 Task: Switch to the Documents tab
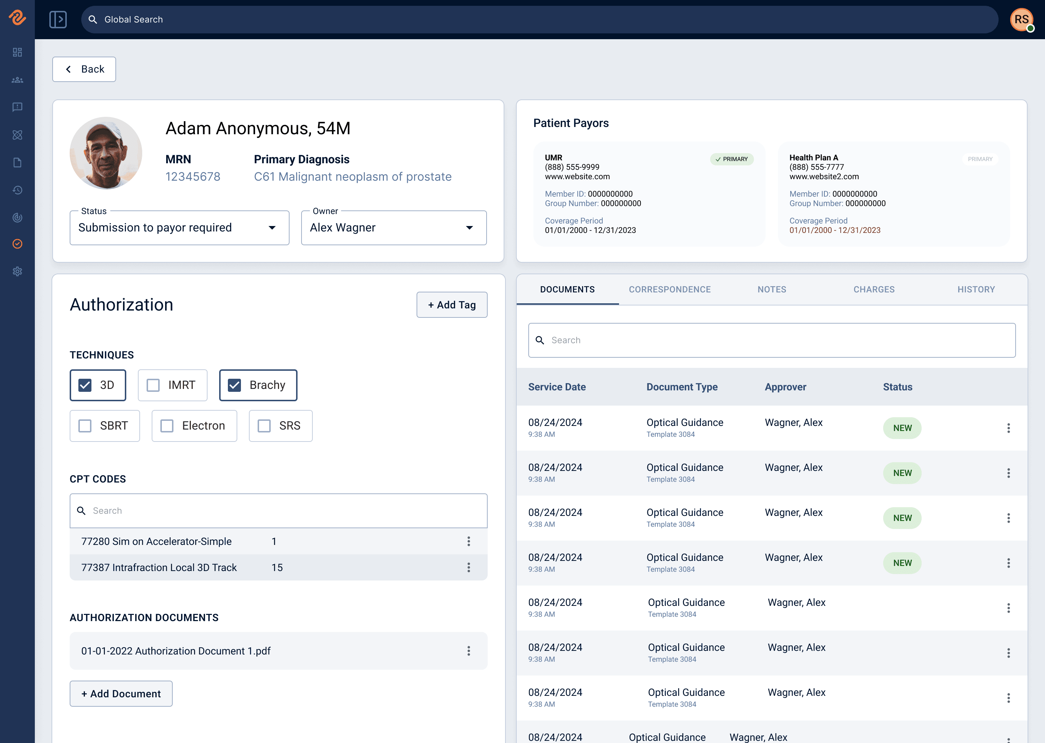pos(567,290)
